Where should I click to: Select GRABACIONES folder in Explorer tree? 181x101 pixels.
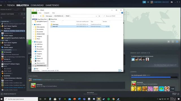click(41, 34)
